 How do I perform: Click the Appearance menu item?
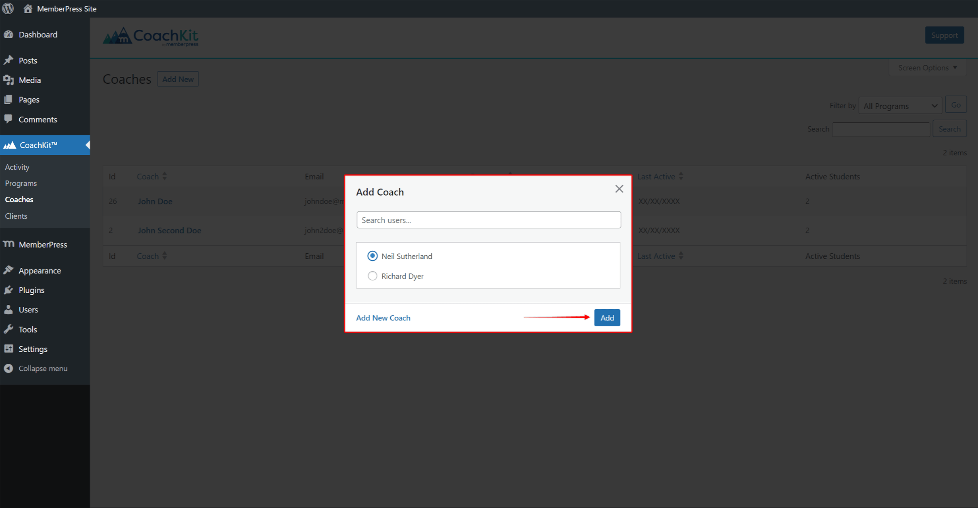click(x=40, y=271)
